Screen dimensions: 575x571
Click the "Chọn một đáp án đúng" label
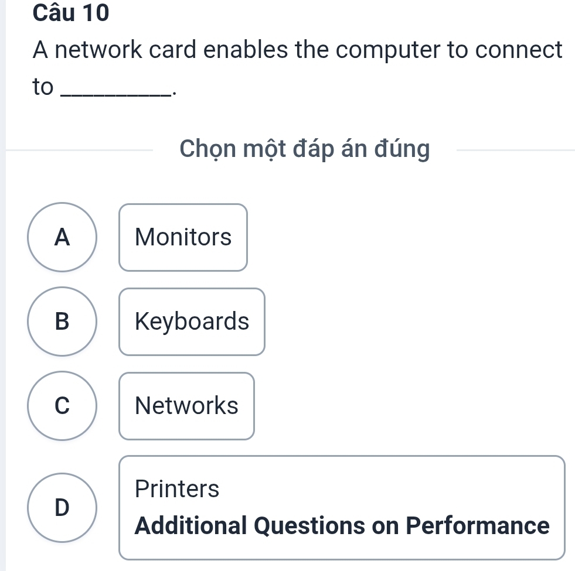[305, 149]
